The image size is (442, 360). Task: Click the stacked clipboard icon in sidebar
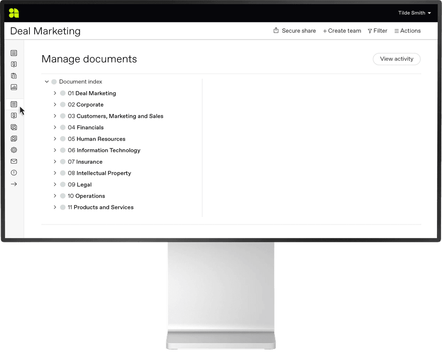point(14,76)
